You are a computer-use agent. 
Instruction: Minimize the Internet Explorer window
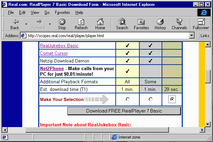pos(196,5)
